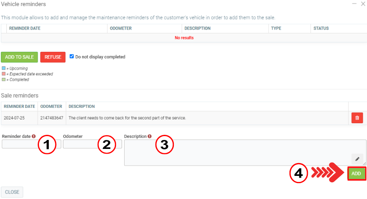Close the dialog with the top-right X
This screenshot has width=367, height=199.
(363, 3)
